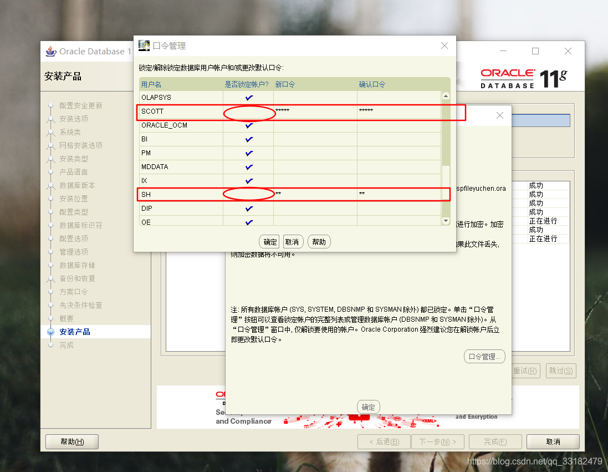Click the confirm password field for SH
608x472 pixels.
(399, 195)
